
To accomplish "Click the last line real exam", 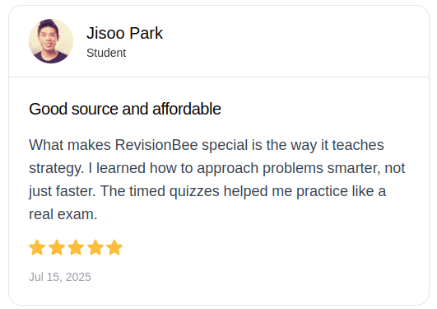I will [63, 214].
